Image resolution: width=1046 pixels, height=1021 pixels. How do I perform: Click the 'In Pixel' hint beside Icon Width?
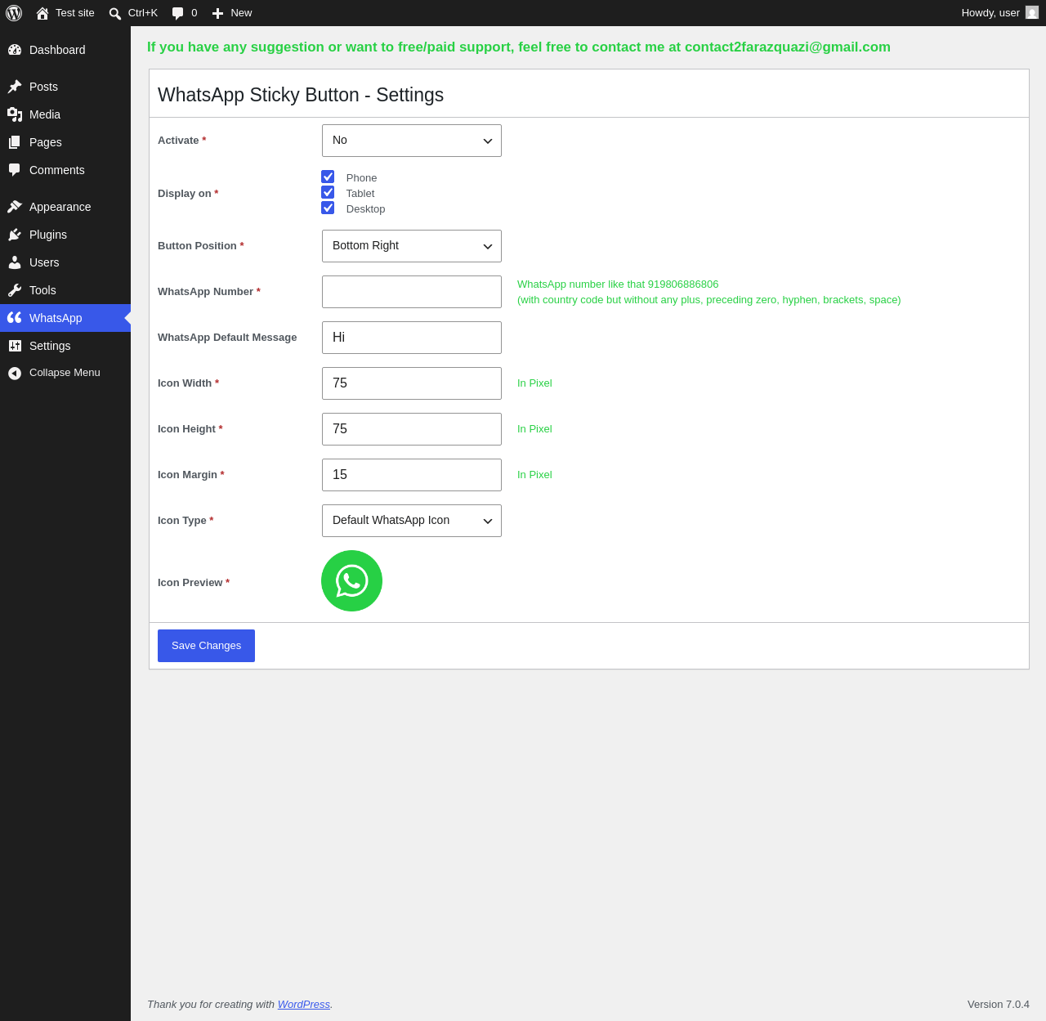pos(534,383)
